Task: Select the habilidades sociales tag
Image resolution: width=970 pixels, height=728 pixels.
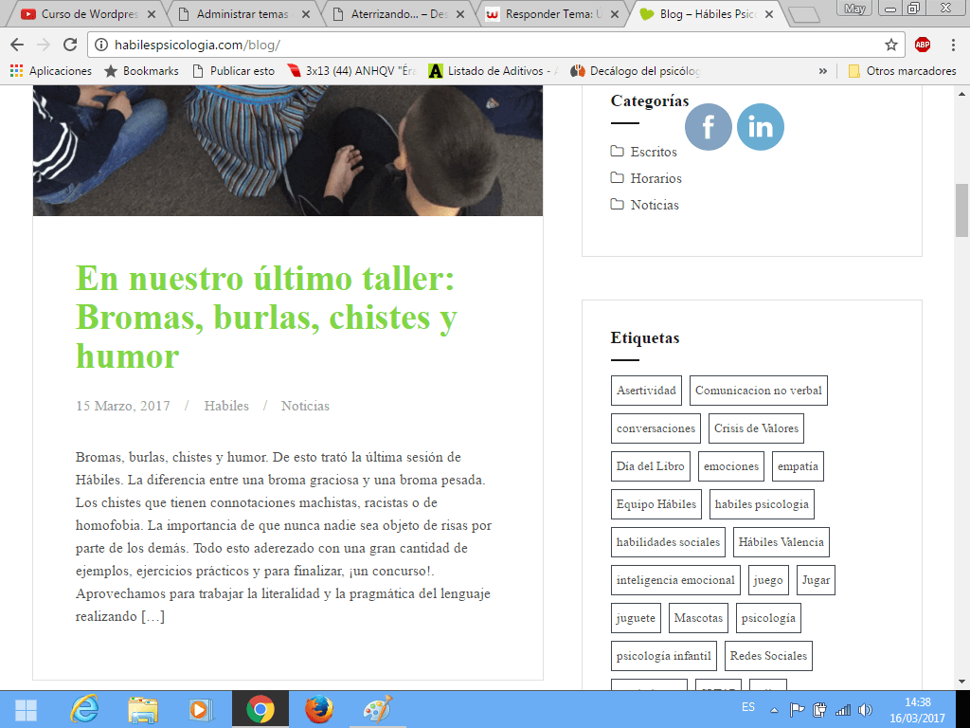Action: [x=668, y=542]
